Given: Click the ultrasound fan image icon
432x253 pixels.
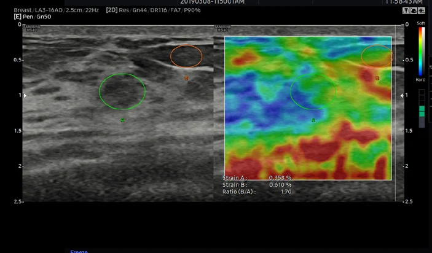Looking at the screenshot, I should 414,10.
